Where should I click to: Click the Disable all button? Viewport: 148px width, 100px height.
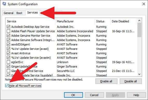[x=131, y=81]
